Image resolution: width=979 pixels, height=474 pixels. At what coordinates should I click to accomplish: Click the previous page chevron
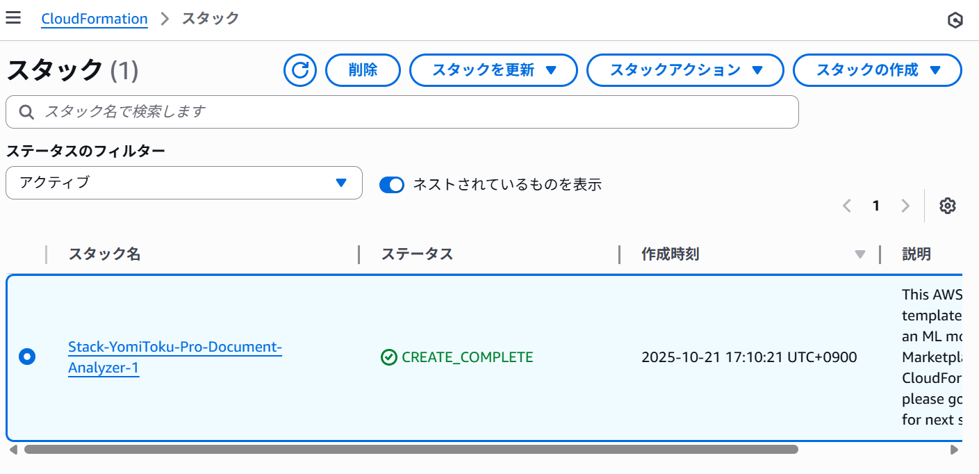point(846,206)
